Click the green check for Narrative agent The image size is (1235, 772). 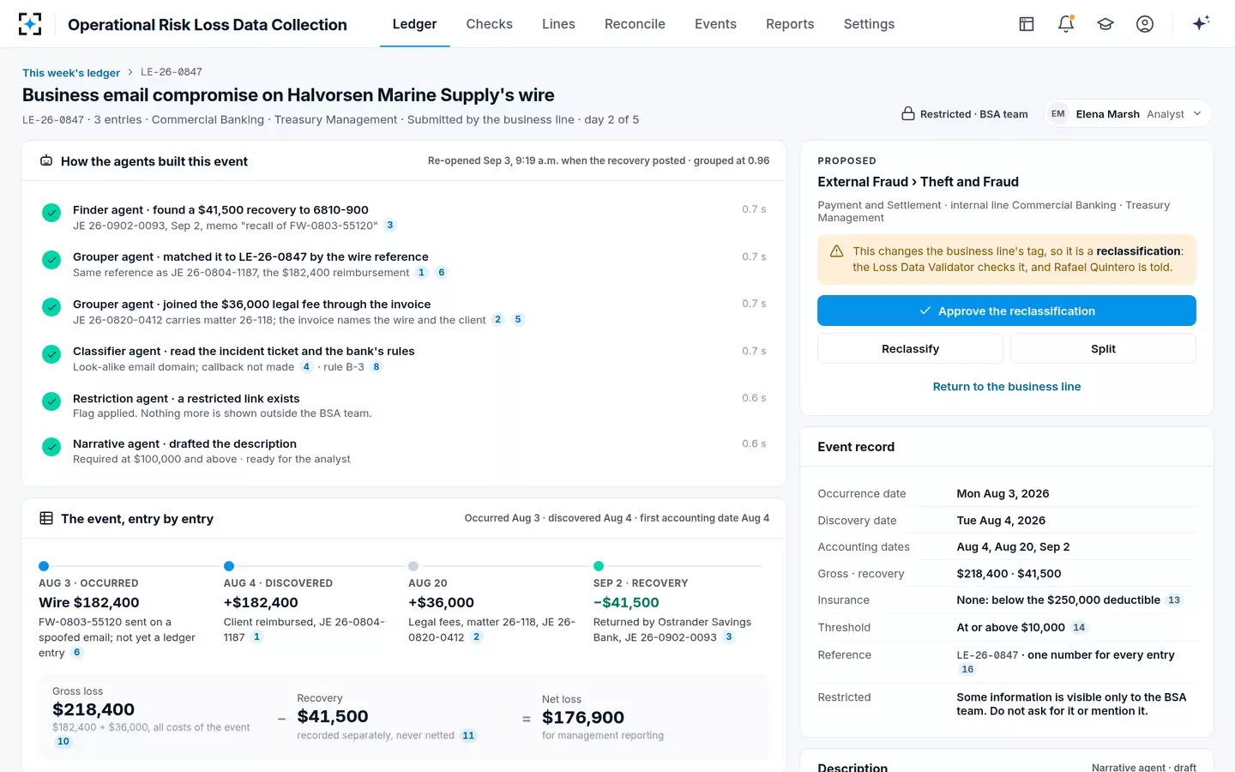(51, 446)
